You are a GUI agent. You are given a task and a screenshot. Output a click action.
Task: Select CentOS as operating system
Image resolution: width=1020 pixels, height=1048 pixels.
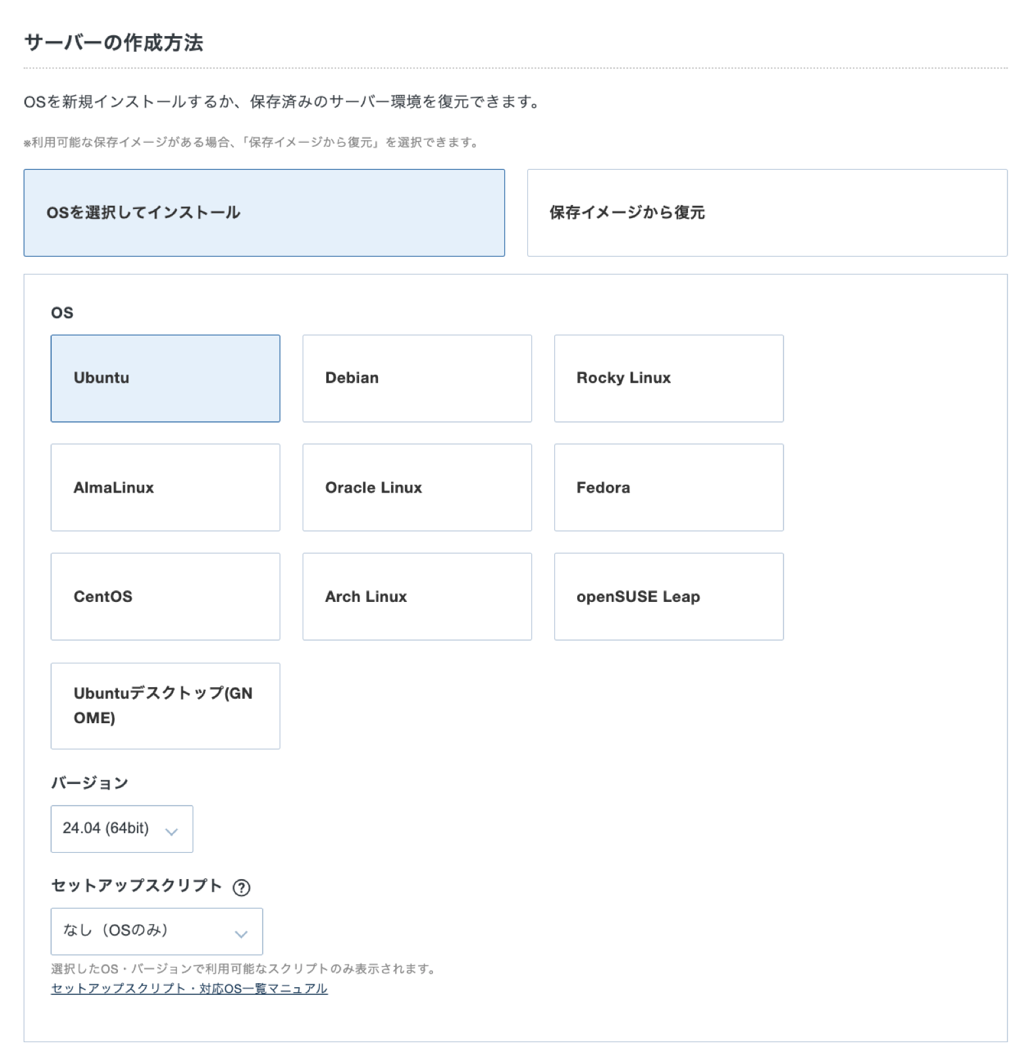click(165, 597)
